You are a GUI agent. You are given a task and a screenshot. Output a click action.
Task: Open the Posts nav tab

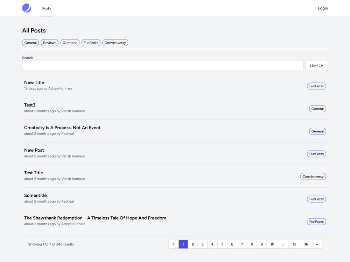click(x=47, y=8)
